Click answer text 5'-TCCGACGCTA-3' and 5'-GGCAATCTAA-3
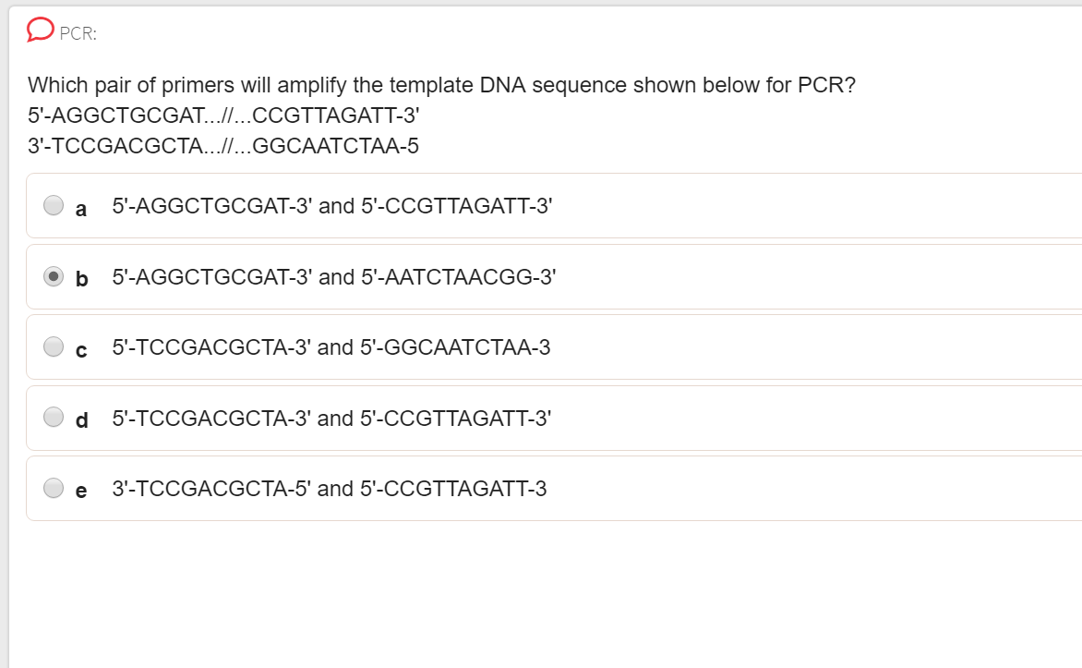 click(328, 346)
